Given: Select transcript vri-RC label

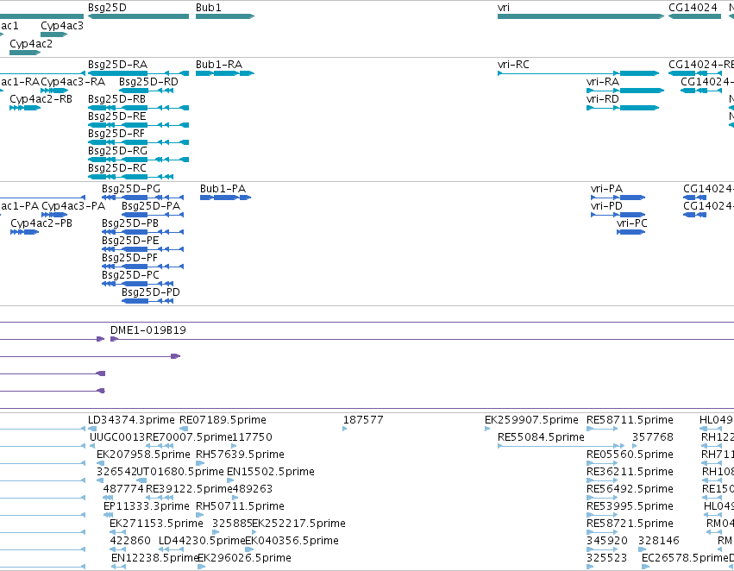Looking at the screenshot, I should [x=513, y=65].
